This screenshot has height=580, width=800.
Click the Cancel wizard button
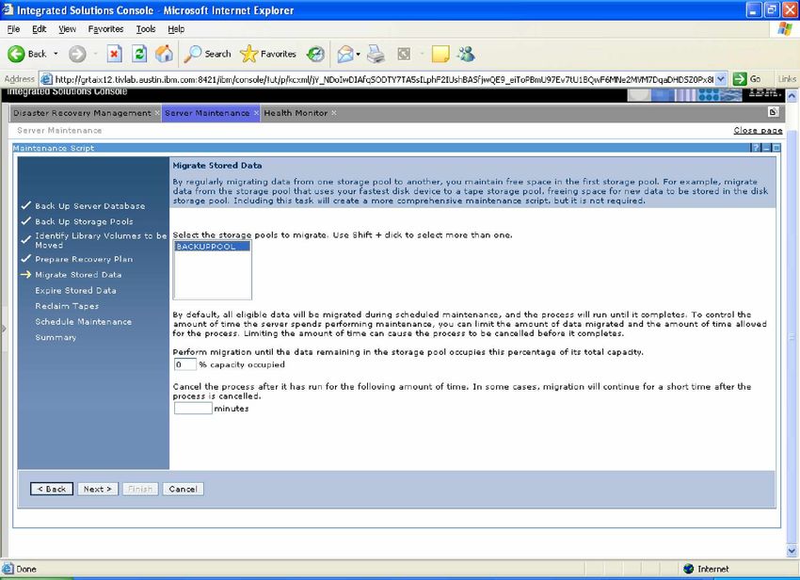click(184, 489)
